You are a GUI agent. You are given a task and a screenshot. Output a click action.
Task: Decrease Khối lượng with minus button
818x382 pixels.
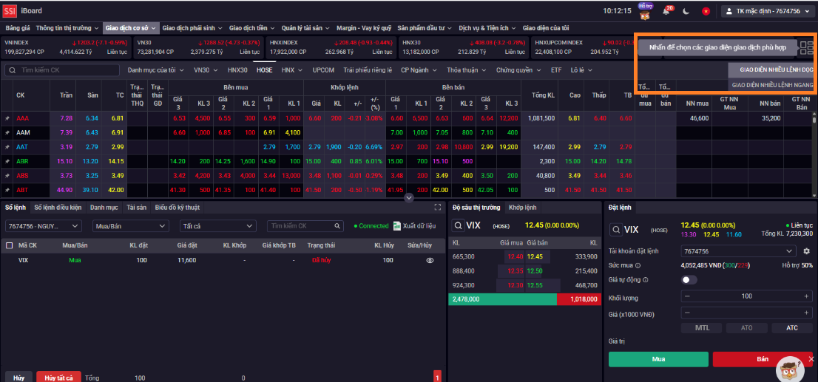point(687,296)
